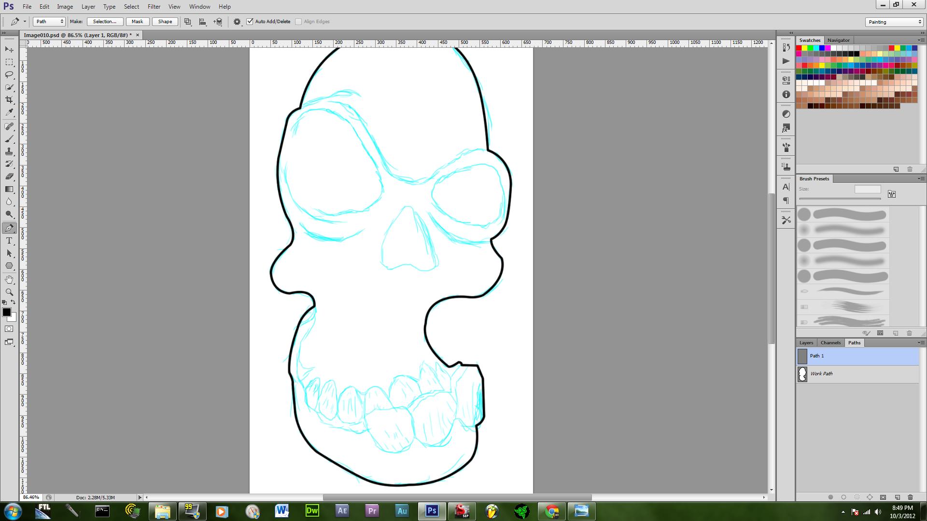Image resolution: width=927 pixels, height=521 pixels.
Task: Click the Eraser tool
Action: (x=9, y=177)
